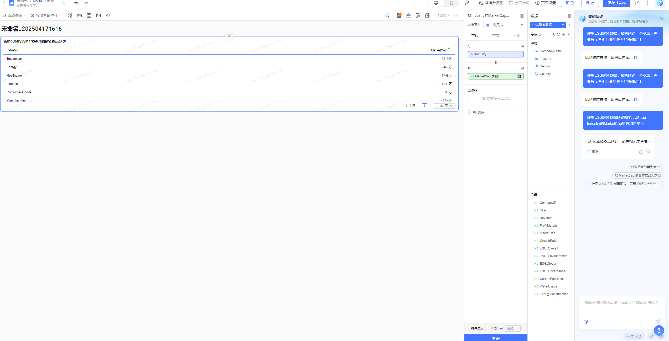Select the Industry field in rows
The image size is (669, 341).
tap(496, 54)
